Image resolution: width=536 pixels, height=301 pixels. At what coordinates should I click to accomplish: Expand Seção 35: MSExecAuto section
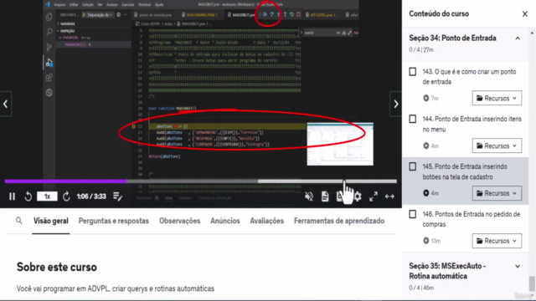(x=518, y=266)
